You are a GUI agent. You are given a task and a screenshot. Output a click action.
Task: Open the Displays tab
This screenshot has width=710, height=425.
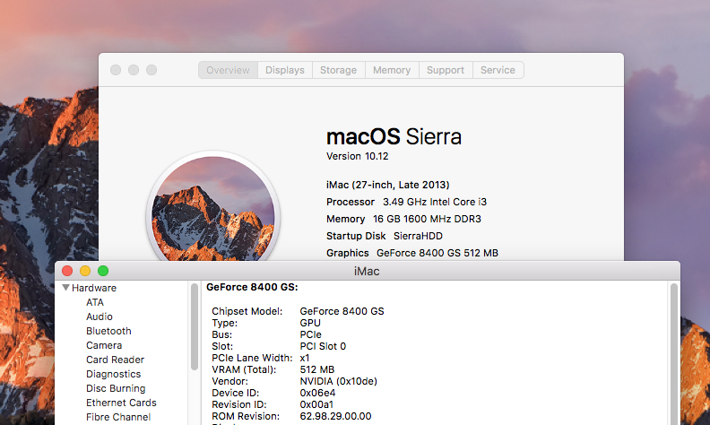[285, 70]
